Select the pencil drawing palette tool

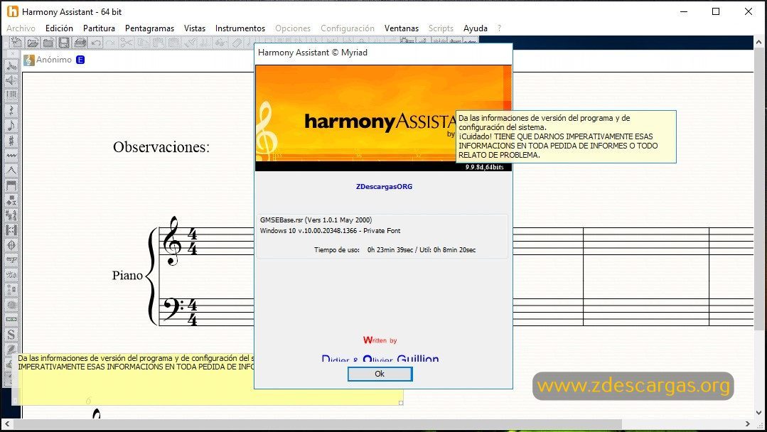pyautogui.click(x=11, y=348)
